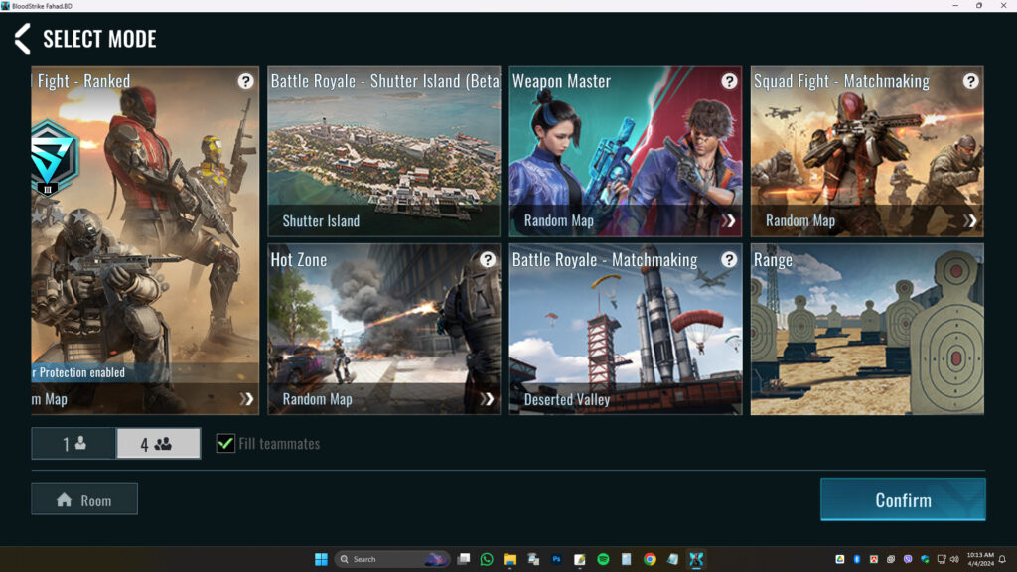
Task: Select the Fight - Ranked mode card
Action: (x=145, y=240)
